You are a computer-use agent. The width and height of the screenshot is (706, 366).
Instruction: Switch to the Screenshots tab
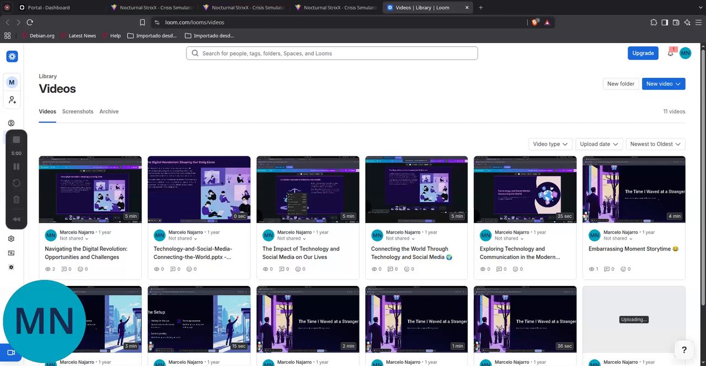tap(78, 112)
